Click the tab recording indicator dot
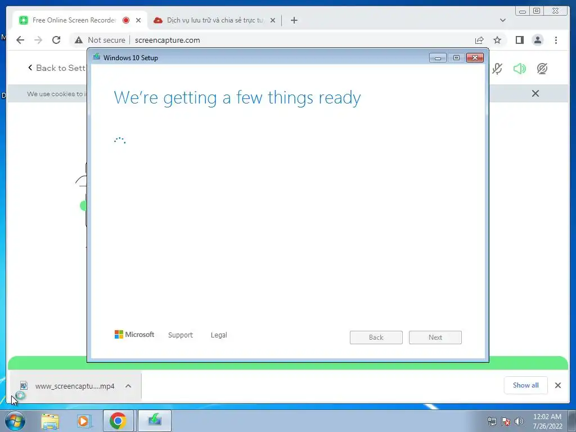This screenshot has height=432, width=576. tap(126, 20)
